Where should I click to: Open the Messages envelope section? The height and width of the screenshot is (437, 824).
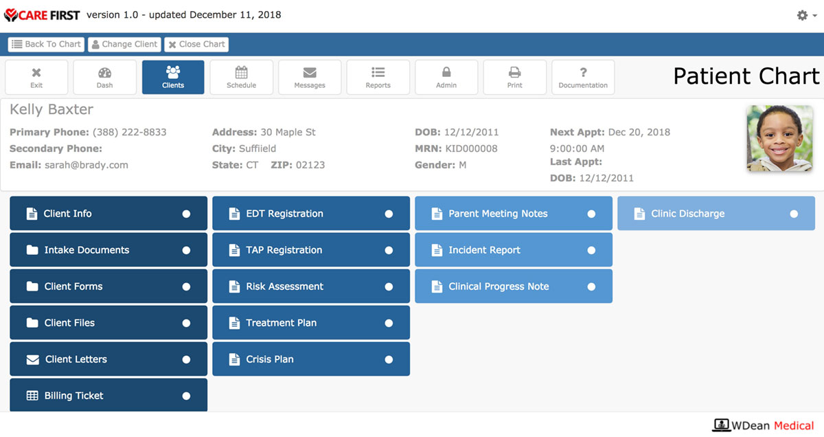coord(310,77)
